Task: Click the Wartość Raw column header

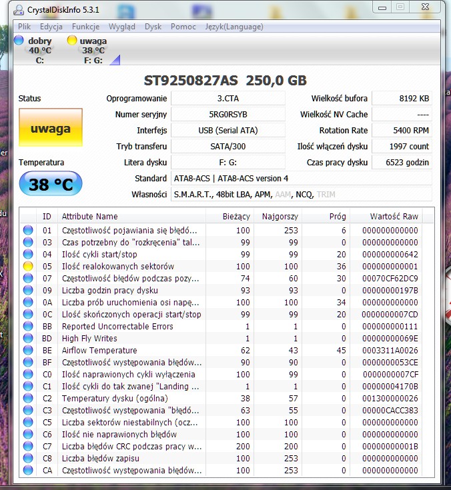Action: [386, 216]
